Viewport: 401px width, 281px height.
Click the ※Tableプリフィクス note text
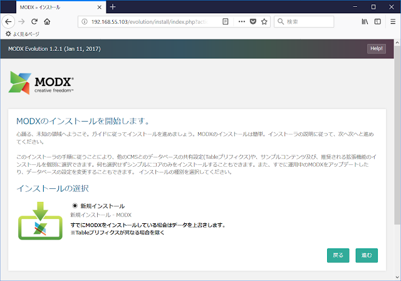[x=117, y=233]
